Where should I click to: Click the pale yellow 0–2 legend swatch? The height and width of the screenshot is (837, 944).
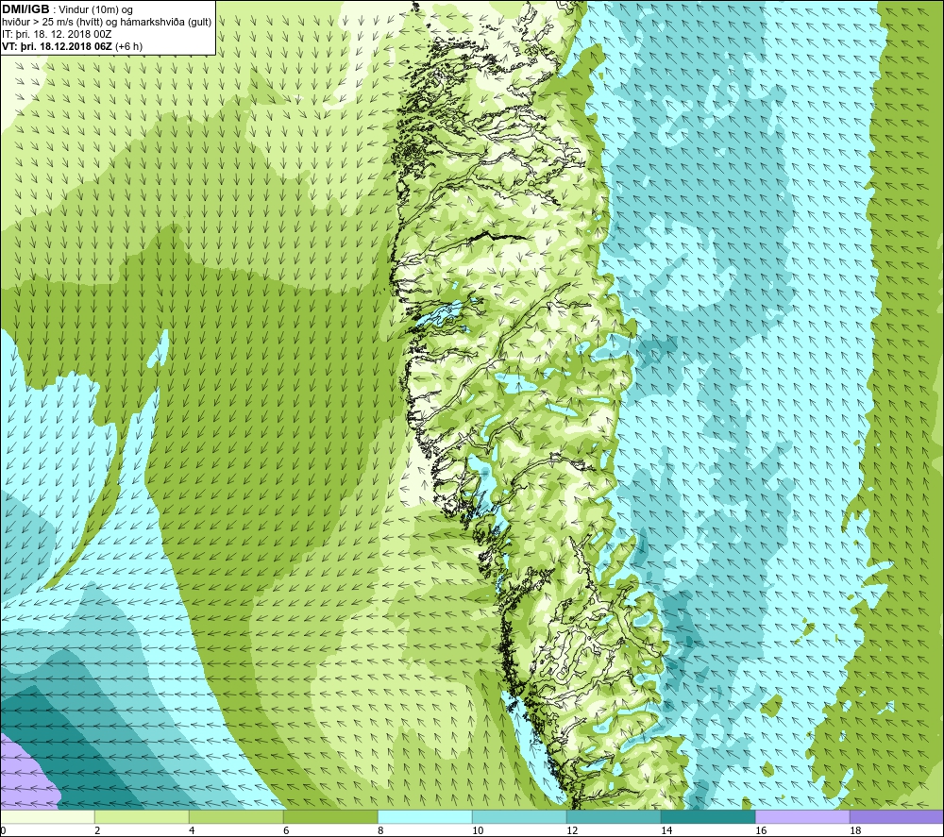(x=47, y=816)
